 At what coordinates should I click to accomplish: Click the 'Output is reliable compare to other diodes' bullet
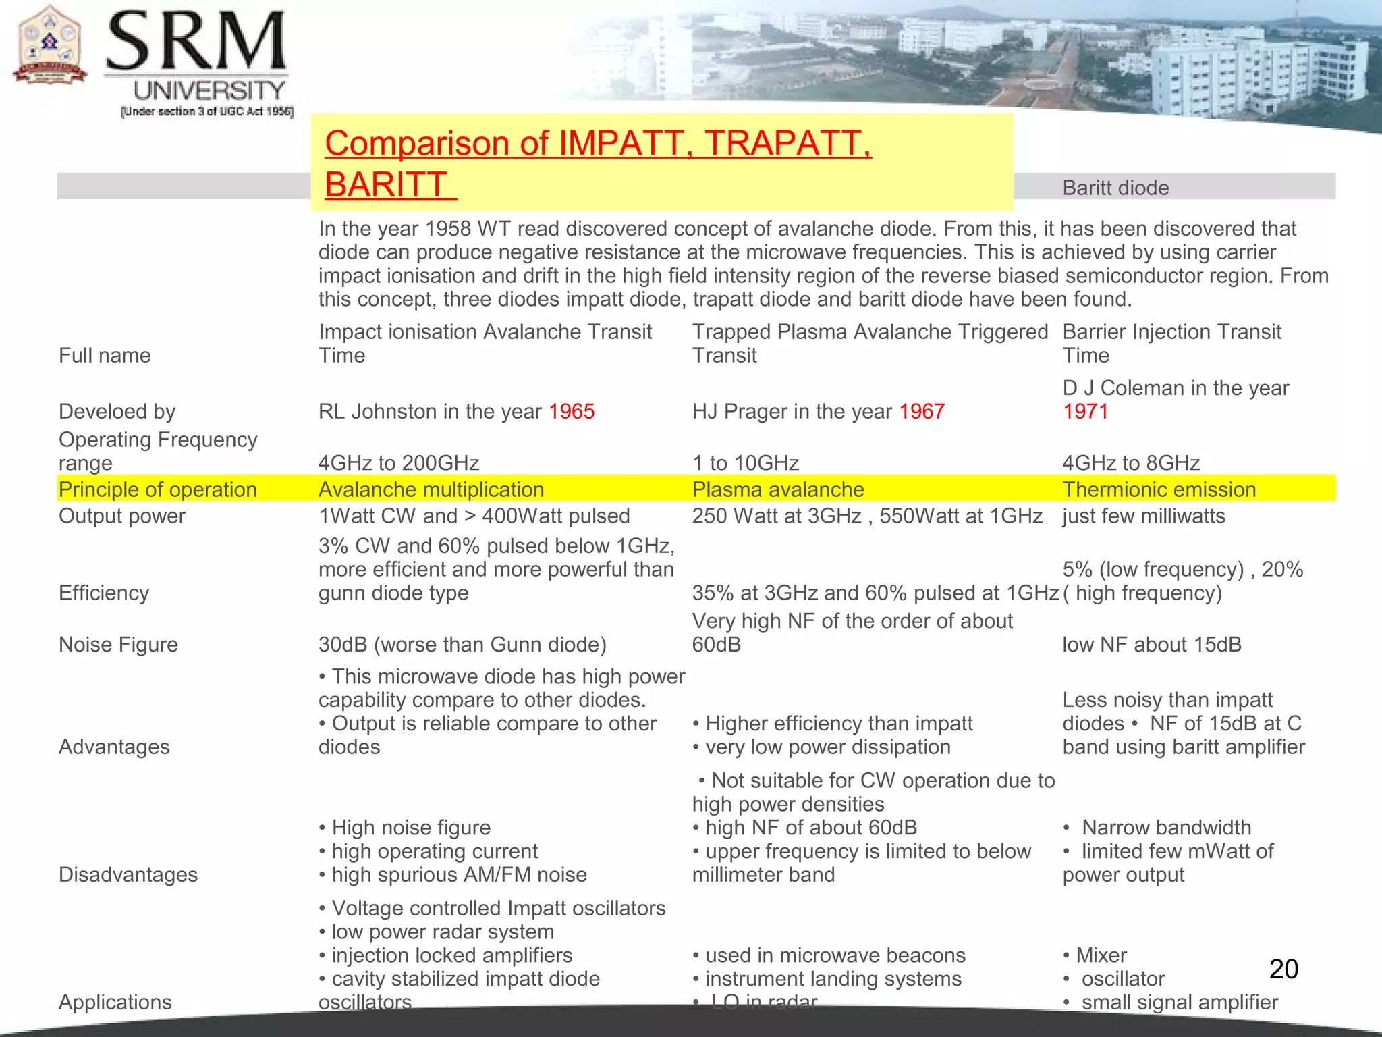click(487, 735)
